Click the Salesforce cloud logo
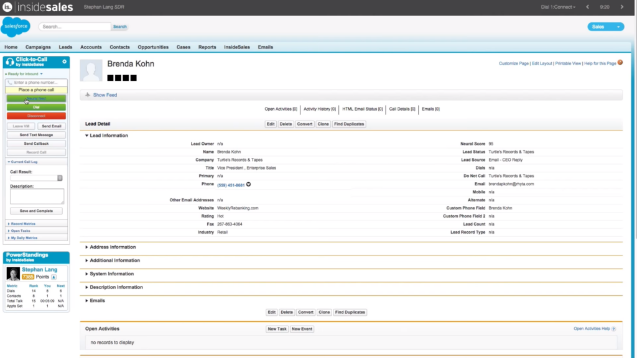 [16, 26]
